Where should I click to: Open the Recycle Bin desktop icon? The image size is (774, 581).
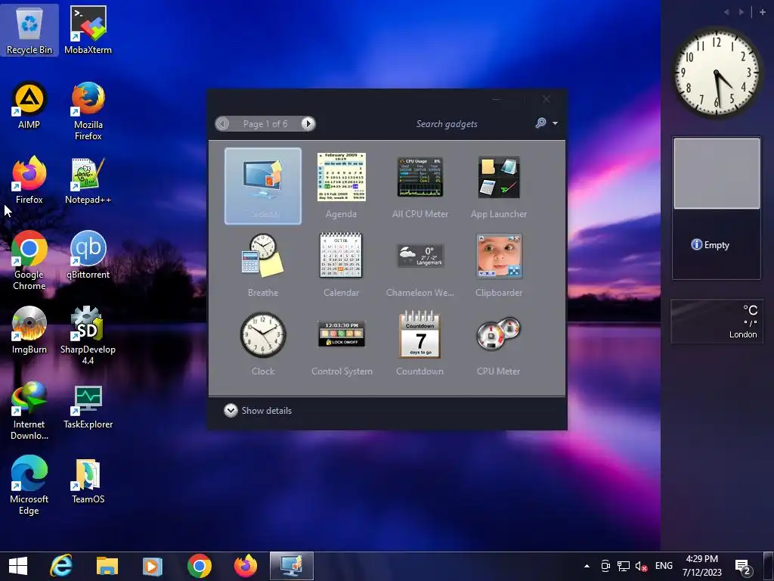coord(29,30)
